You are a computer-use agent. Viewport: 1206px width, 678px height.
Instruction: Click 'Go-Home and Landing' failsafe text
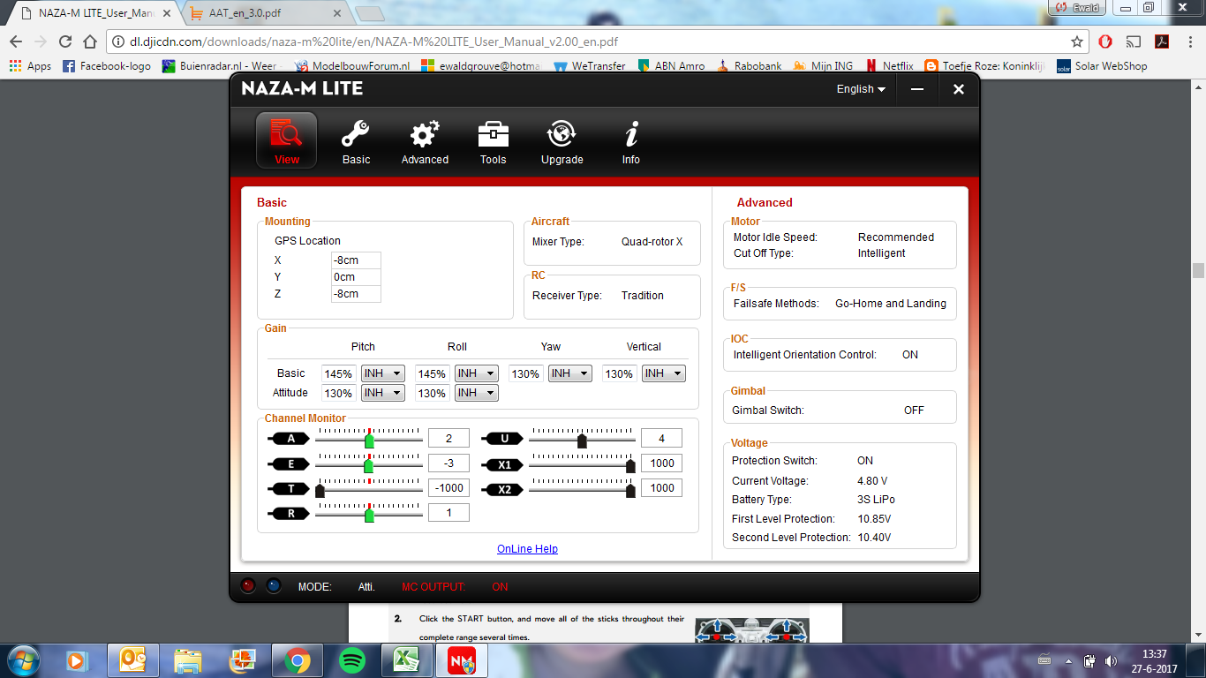890,304
